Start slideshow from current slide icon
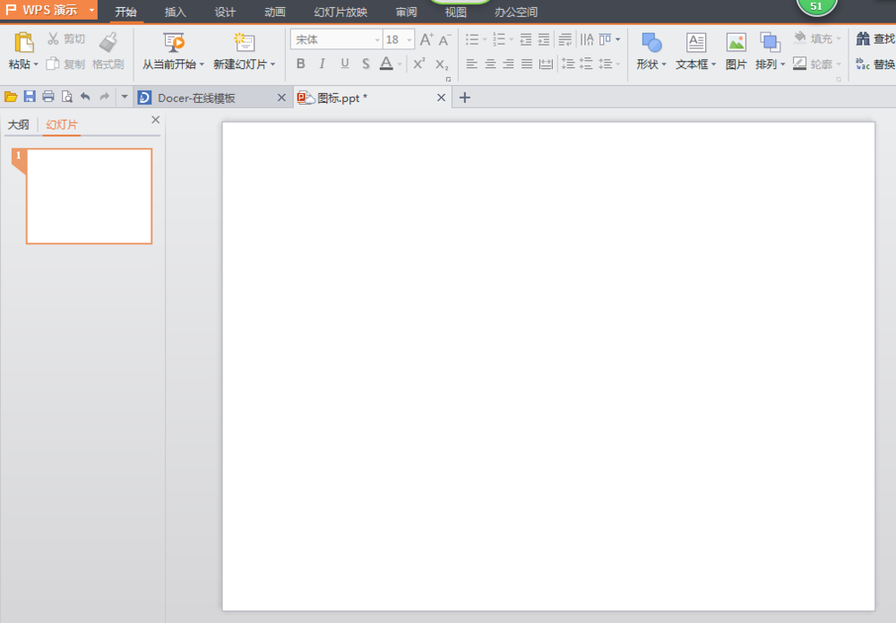This screenshot has height=623, width=896. point(174,42)
